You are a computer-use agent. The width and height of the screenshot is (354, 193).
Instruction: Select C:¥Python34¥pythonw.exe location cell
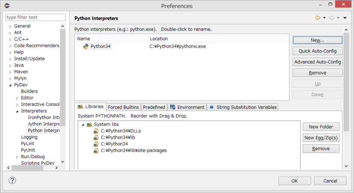[x=178, y=46]
